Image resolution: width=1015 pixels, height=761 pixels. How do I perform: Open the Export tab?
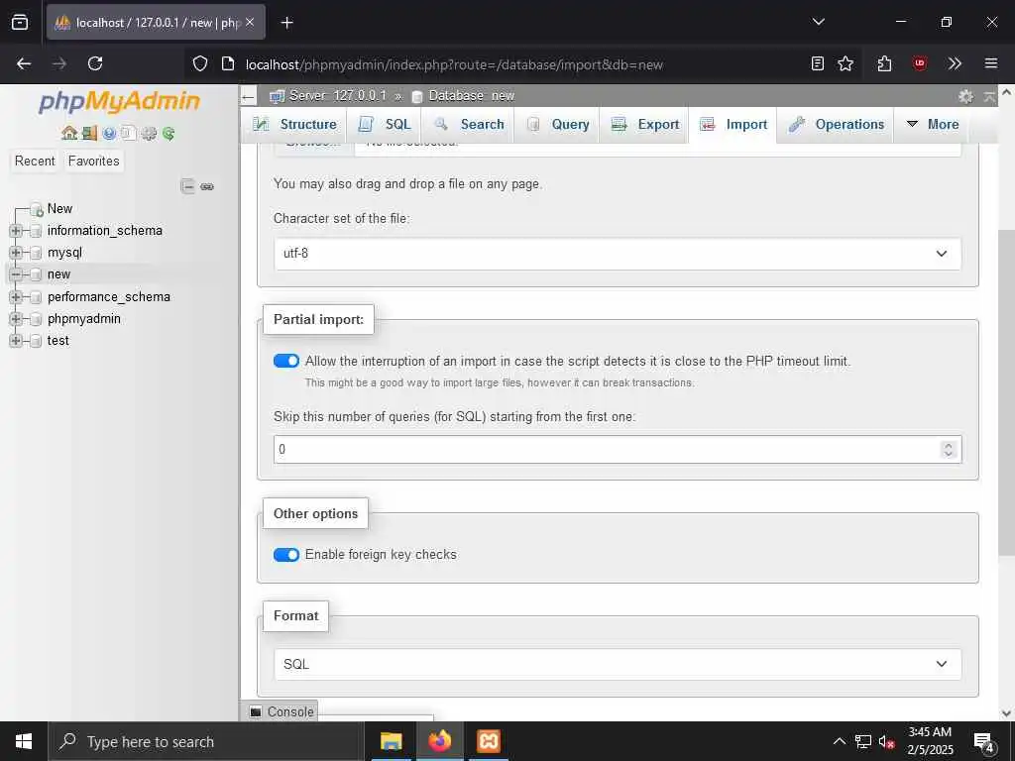(x=644, y=124)
